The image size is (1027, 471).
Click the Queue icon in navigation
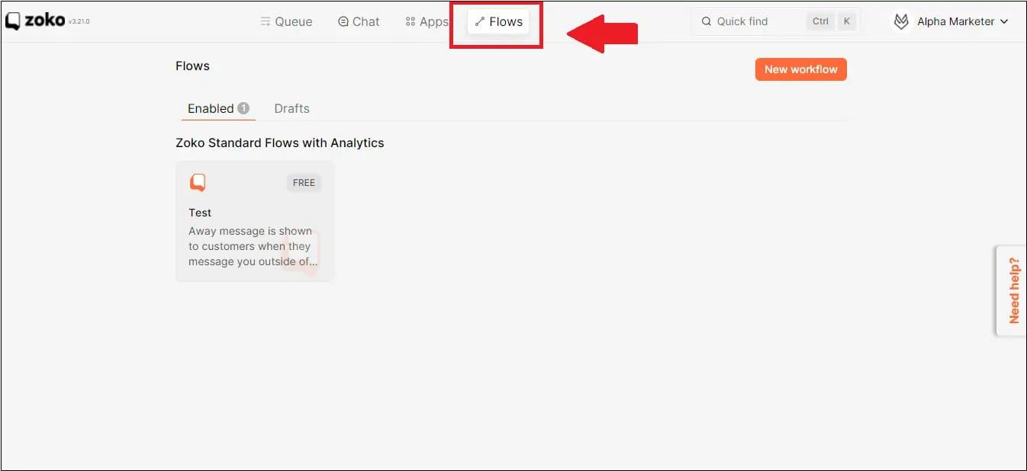point(266,21)
